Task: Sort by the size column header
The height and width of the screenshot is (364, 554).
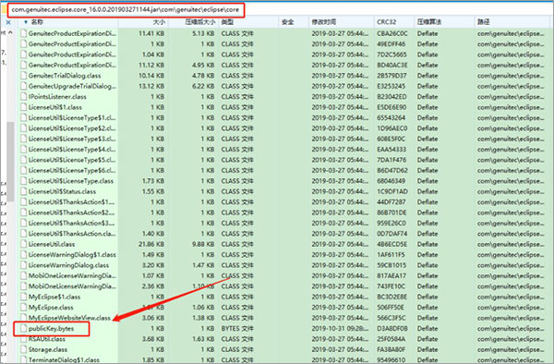Action: tap(159, 22)
